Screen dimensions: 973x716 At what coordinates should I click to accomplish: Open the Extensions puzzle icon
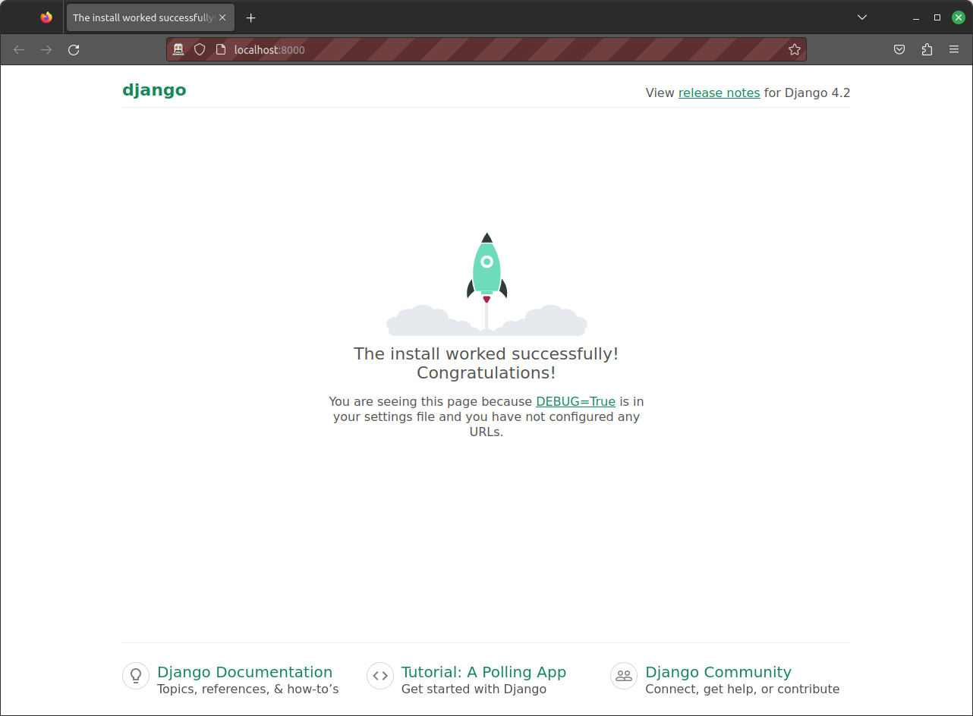click(x=927, y=50)
